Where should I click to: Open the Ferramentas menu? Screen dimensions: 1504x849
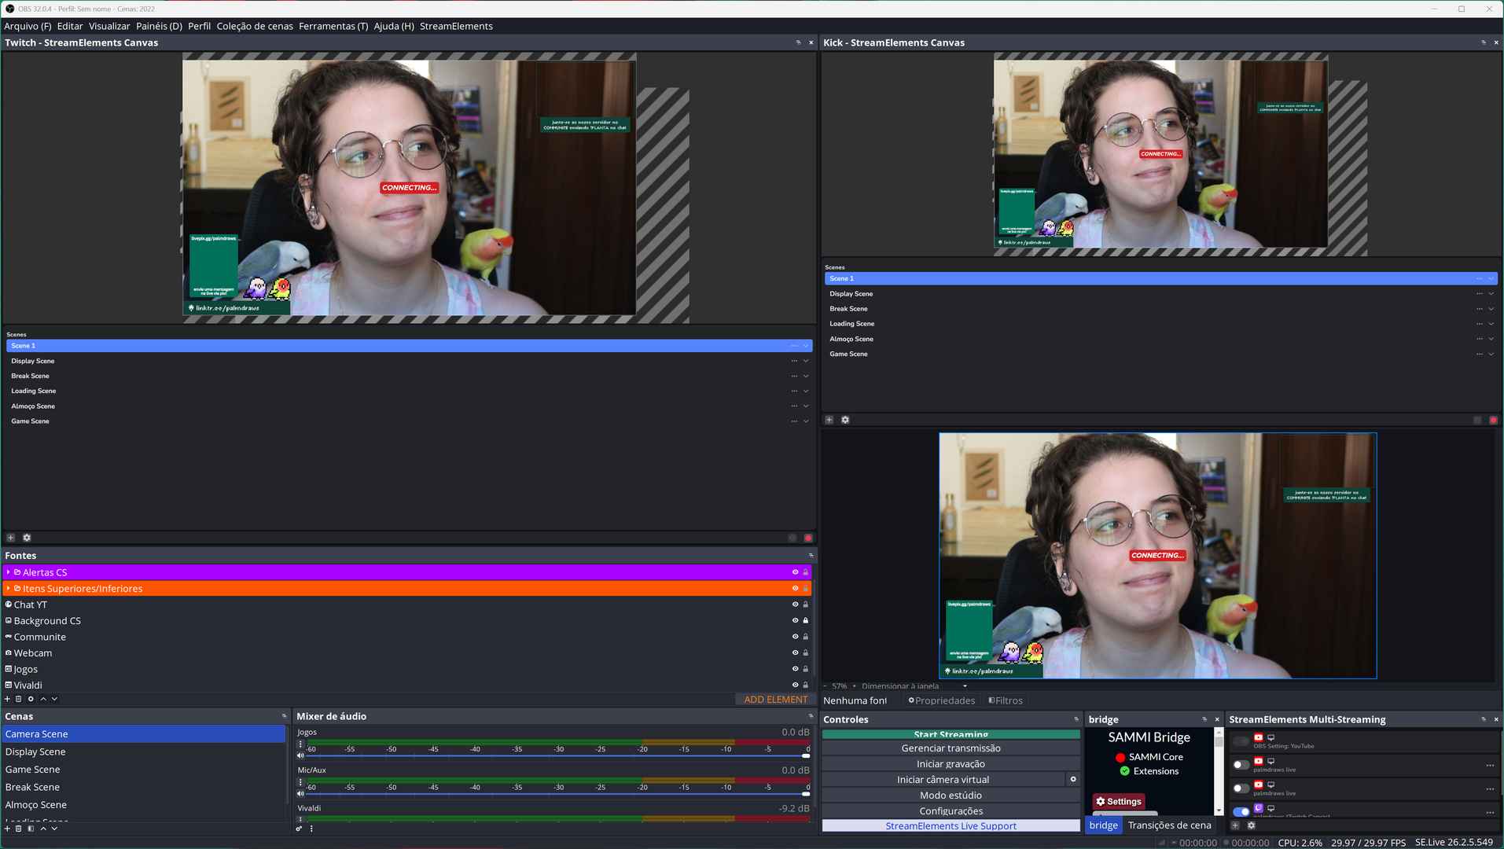point(333,26)
